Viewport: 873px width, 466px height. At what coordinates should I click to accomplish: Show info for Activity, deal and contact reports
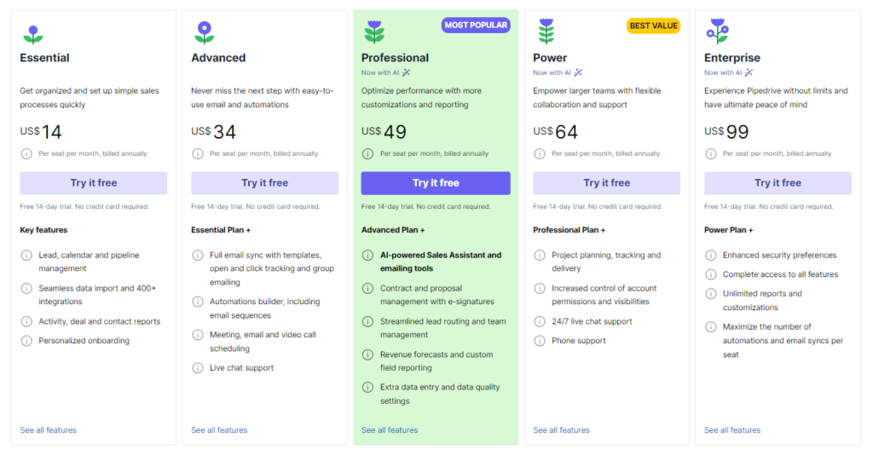tap(26, 321)
